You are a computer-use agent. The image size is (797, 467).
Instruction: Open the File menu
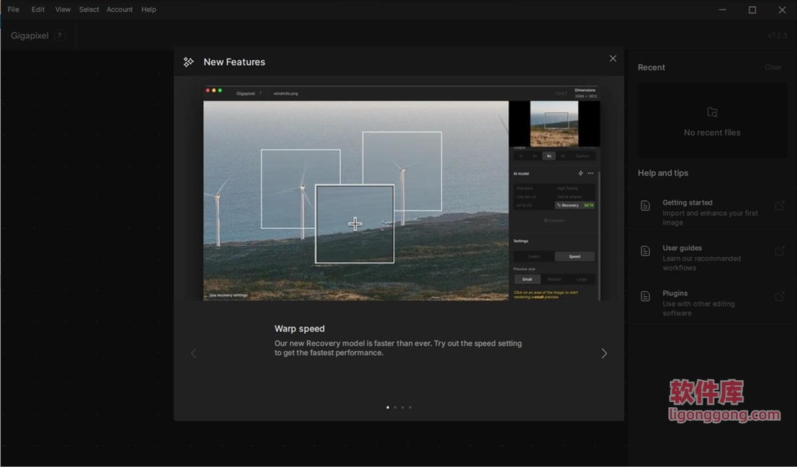click(13, 9)
